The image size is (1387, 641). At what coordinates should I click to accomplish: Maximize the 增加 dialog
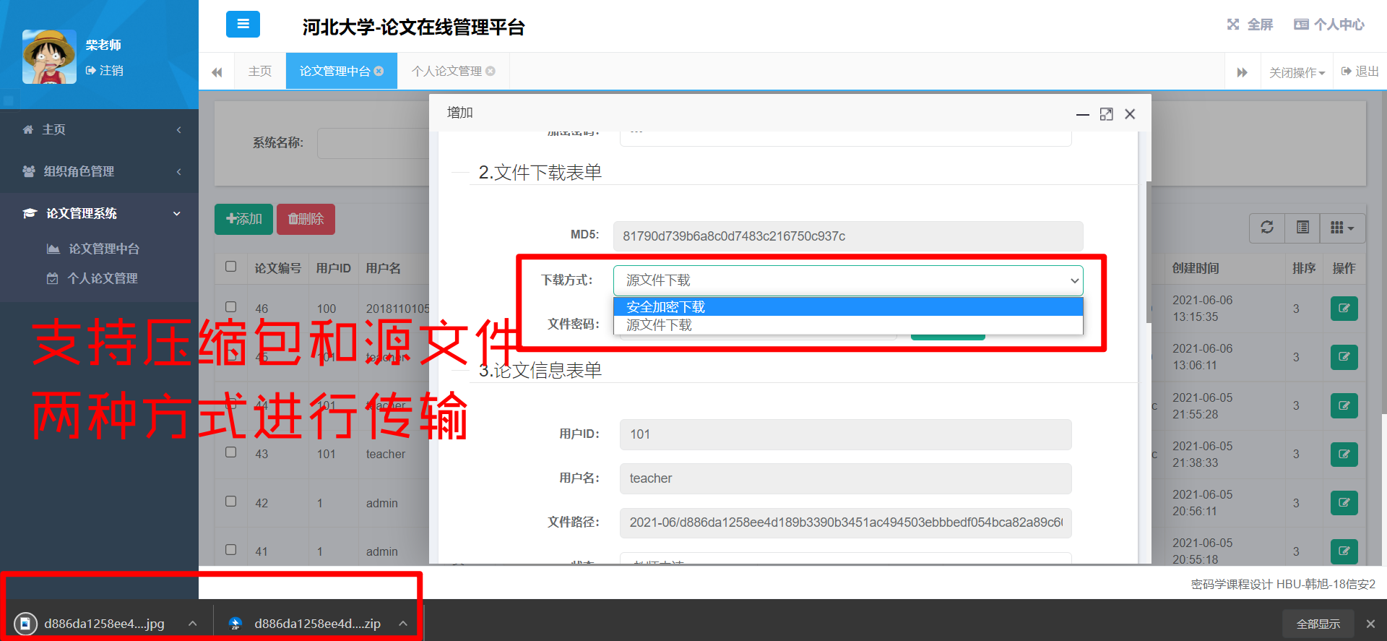point(1106,114)
